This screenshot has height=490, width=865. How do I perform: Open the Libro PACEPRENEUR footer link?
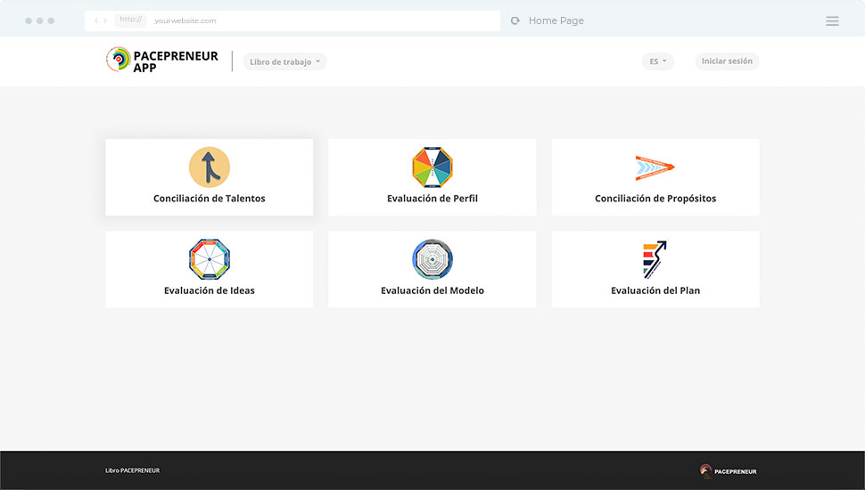point(132,470)
